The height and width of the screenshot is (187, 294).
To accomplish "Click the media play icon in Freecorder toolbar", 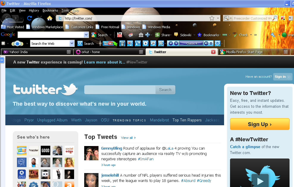I will [146, 44].
